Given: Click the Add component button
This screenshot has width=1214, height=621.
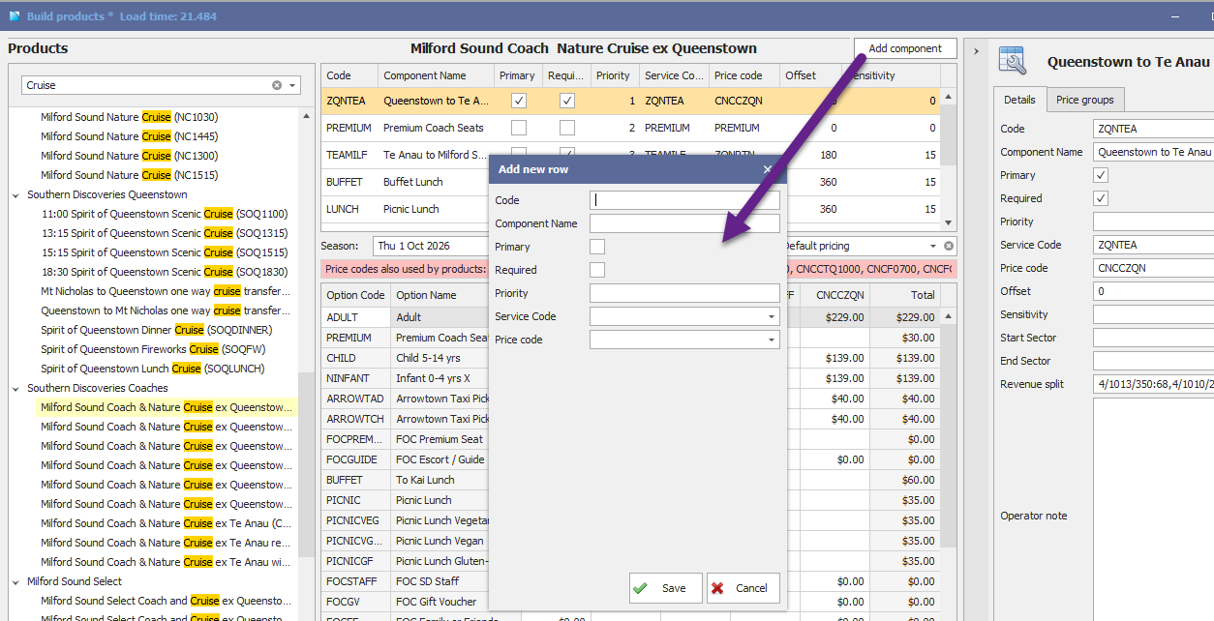Looking at the screenshot, I should coord(905,48).
